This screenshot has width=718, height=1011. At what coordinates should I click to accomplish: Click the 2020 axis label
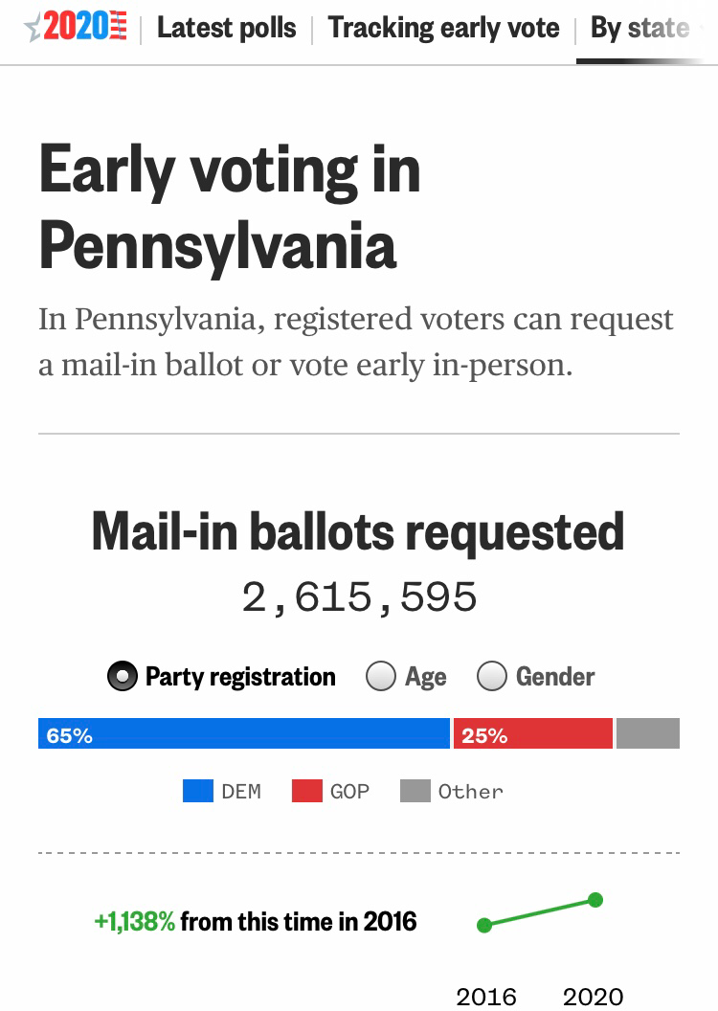[593, 997]
